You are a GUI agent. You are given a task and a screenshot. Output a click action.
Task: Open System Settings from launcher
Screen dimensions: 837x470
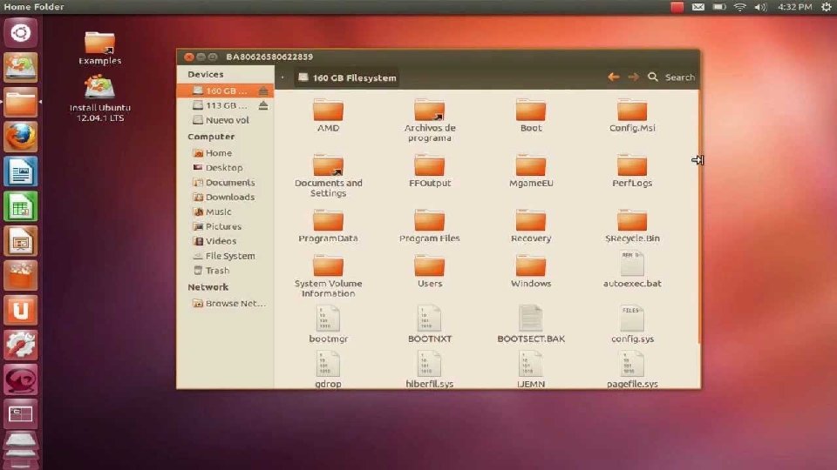21,345
